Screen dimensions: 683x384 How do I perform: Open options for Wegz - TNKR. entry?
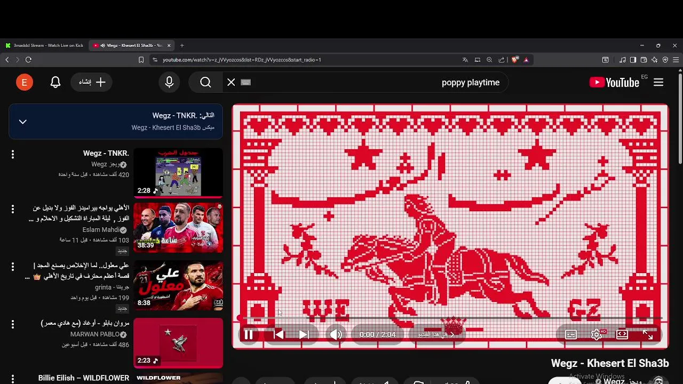click(x=13, y=155)
